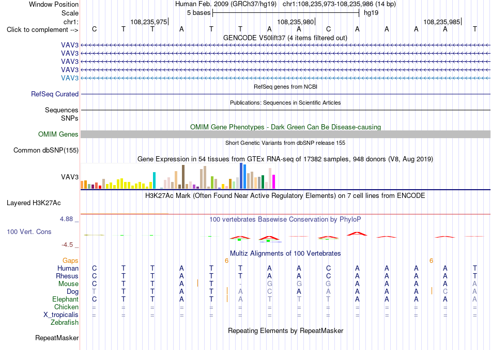Click the chr1: ruler label
Screen dimensions: 491x350
[71, 22]
